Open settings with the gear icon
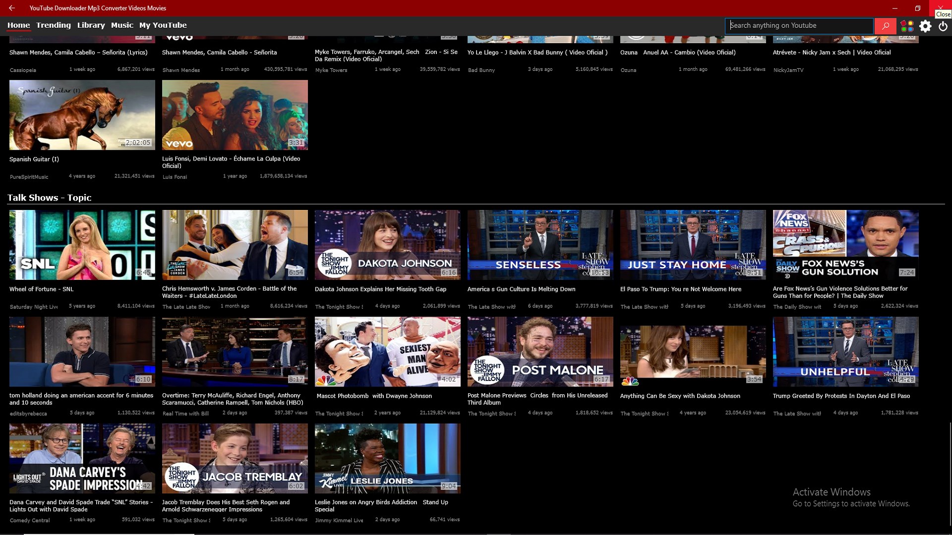952x535 pixels. tap(925, 26)
